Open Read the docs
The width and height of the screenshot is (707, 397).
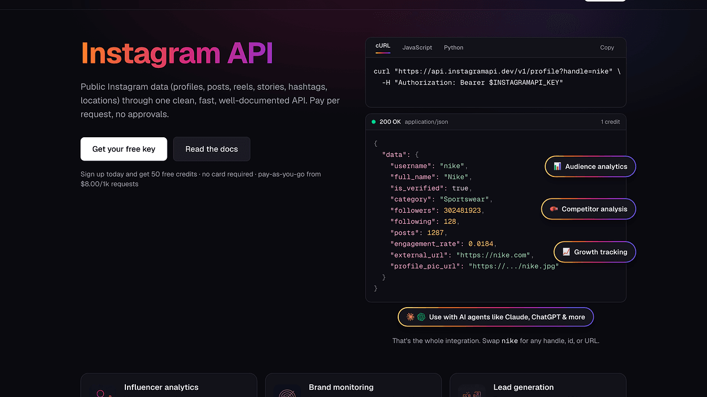[212, 149]
